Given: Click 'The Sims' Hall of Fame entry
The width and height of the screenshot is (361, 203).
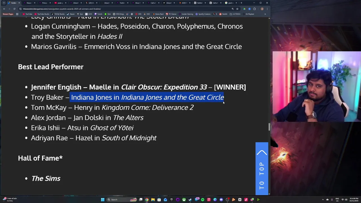Looking at the screenshot, I should pyautogui.click(x=46, y=178).
